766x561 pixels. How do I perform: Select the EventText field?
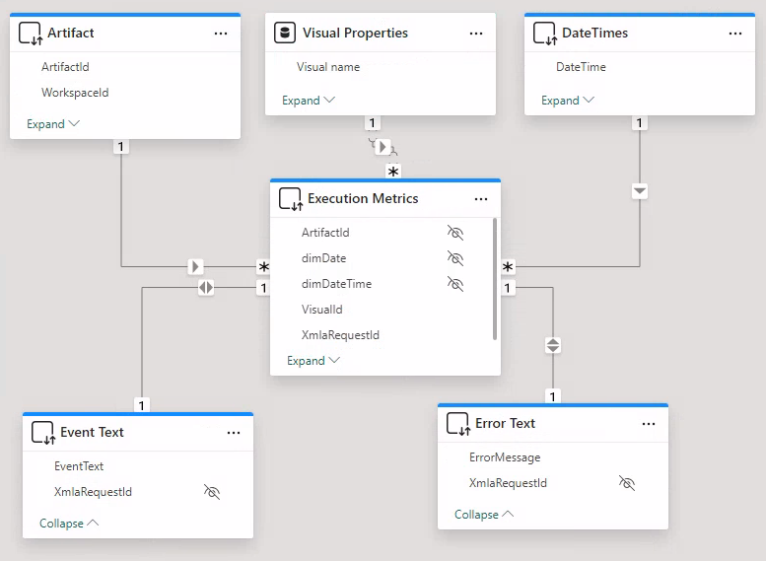coord(79,466)
